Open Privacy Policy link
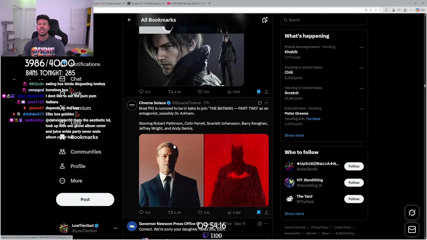The image size is (427, 240). pyautogui.click(x=320, y=227)
